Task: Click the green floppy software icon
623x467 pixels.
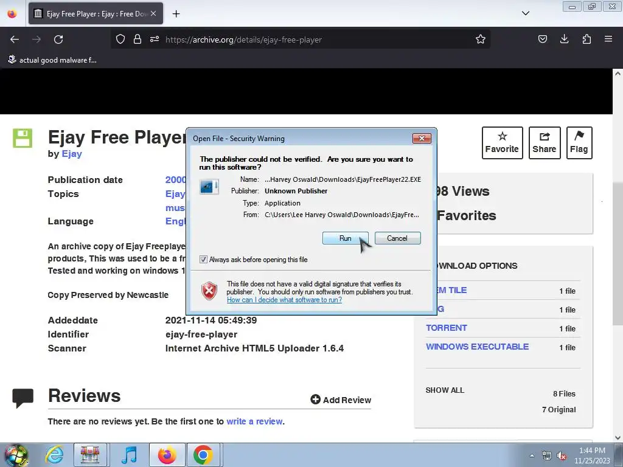Action: pos(23,138)
